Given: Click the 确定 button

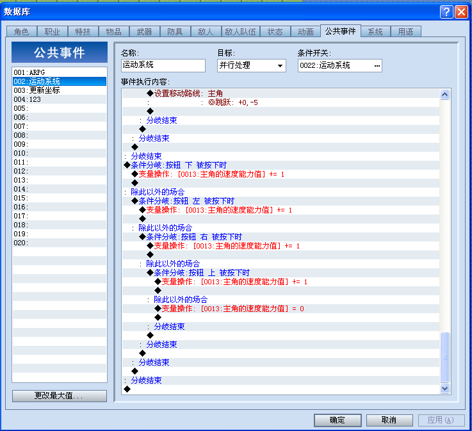Looking at the screenshot, I should pyautogui.click(x=338, y=420).
